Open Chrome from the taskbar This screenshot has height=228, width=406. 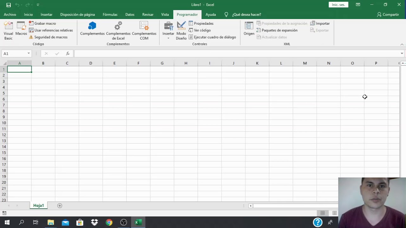pos(109,222)
